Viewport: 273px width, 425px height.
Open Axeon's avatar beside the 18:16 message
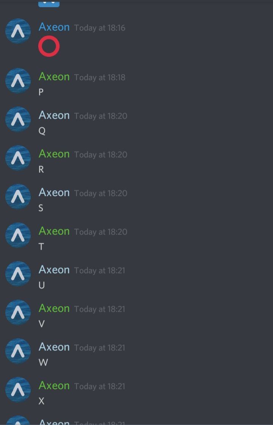[x=18, y=31]
